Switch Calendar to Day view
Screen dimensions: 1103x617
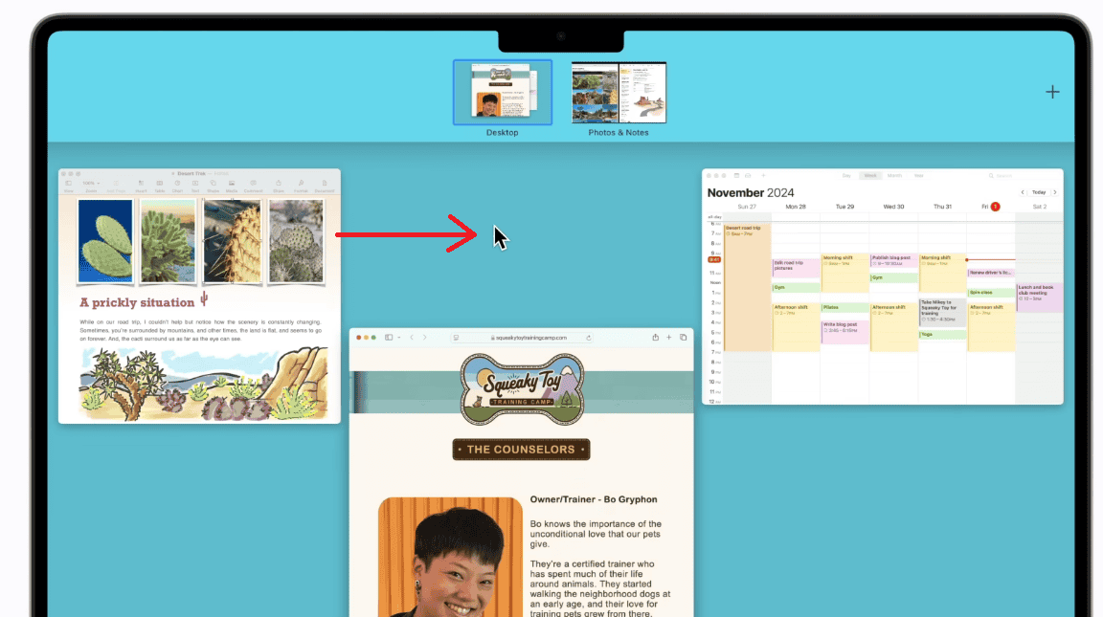pyautogui.click(x=846, y=176)
